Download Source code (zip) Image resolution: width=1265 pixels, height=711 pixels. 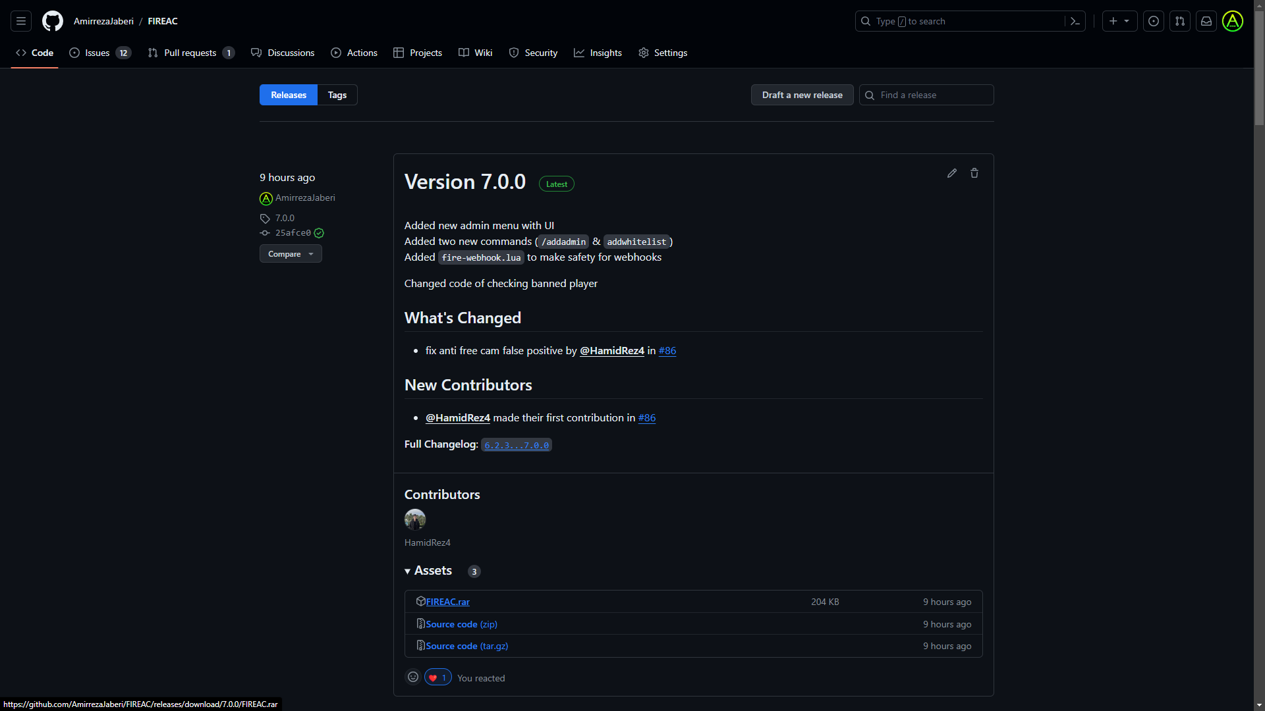[461, 624]
